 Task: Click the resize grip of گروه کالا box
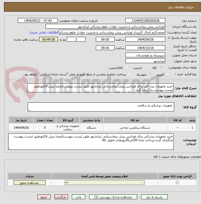(29, 110)
